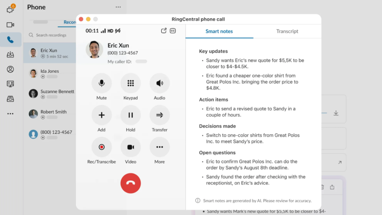Open More call options
This screenshot has height=215, width=382.
[159, 147]
